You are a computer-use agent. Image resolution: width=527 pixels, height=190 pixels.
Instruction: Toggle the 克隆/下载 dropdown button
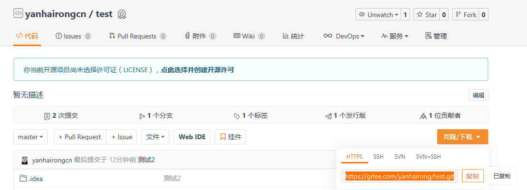pos(462,137)
